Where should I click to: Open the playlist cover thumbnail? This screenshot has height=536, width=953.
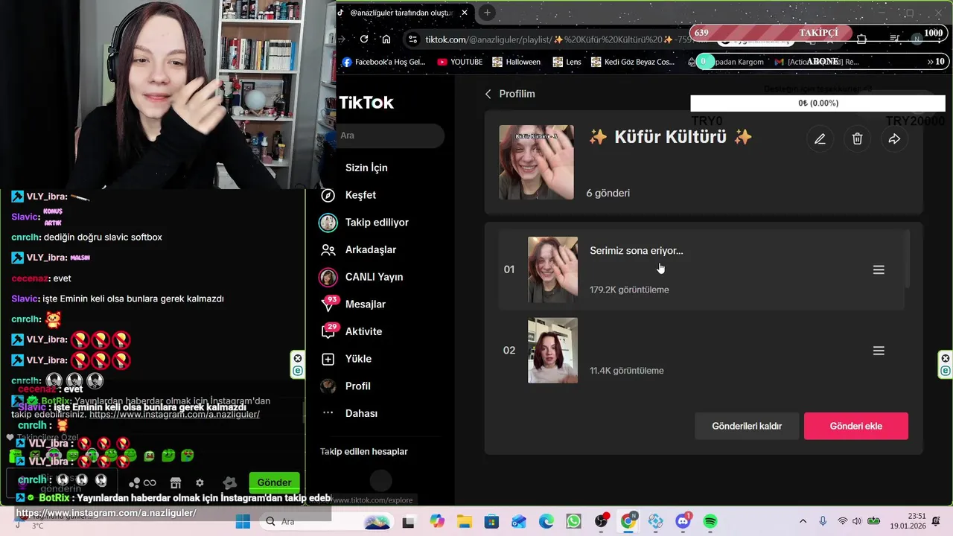coord(536,162)
